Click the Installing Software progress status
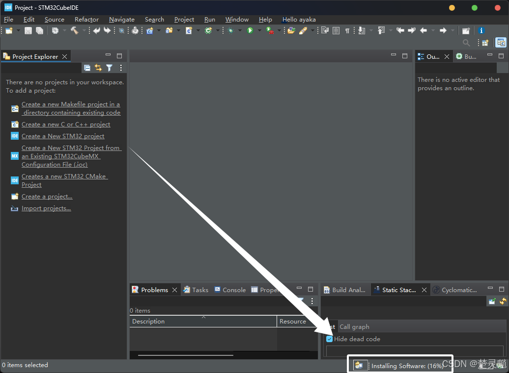This screenshot has height=373, width=509. click(x=407, y=366)
